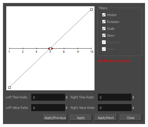Click the frame 7 marker on timeline
The height and width of the screenshot is (127, 148).
coord(51,49)
